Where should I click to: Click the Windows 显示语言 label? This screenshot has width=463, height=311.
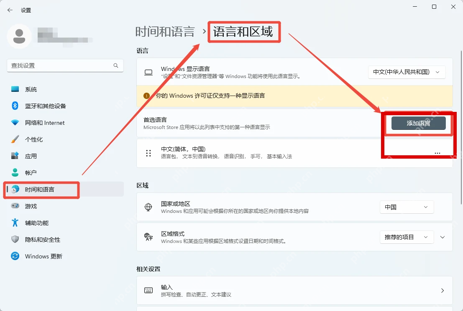point(185,69)
